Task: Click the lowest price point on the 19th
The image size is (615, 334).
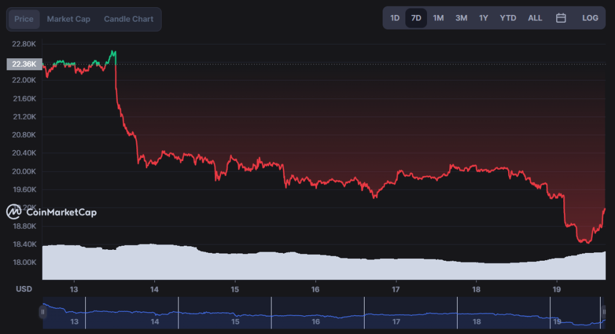Action: click(586, 242)
